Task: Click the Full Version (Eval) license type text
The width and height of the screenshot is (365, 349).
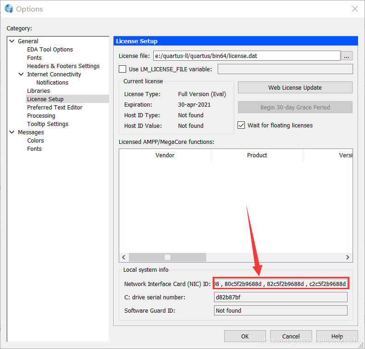Action: pyautogui.click(x=202, y=94)
